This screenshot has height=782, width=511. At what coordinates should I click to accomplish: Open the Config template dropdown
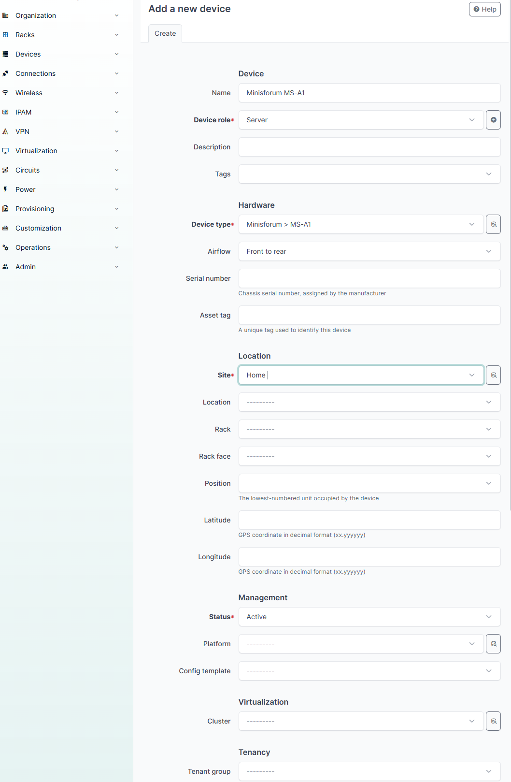coord(369,671)
